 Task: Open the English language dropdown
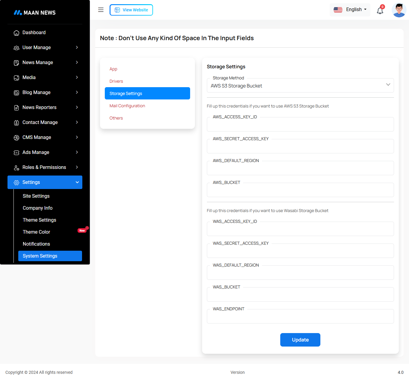coord(350,10)
